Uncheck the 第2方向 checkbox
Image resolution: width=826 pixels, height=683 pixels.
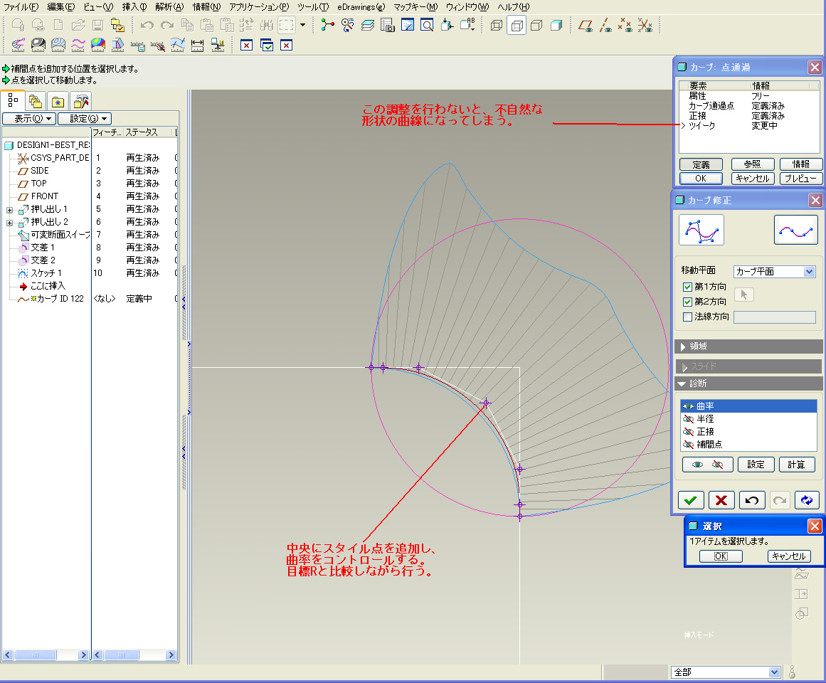(687, 302)
